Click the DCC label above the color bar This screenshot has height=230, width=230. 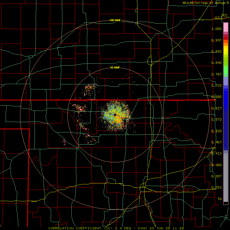[224, 15]
